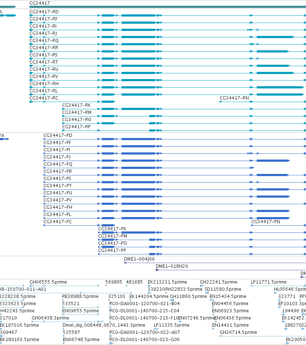Click protein label CG34417-PV
The width and height of the screenshot is (306, 345).
click(58, 200)
